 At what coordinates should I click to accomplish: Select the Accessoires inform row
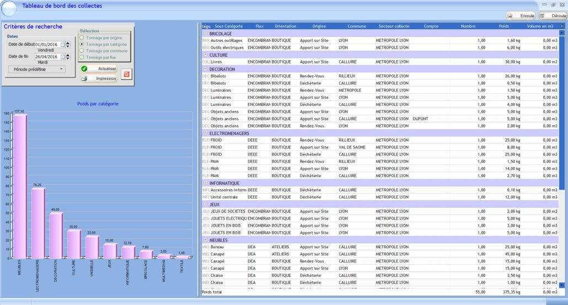[x=380, y=190]
